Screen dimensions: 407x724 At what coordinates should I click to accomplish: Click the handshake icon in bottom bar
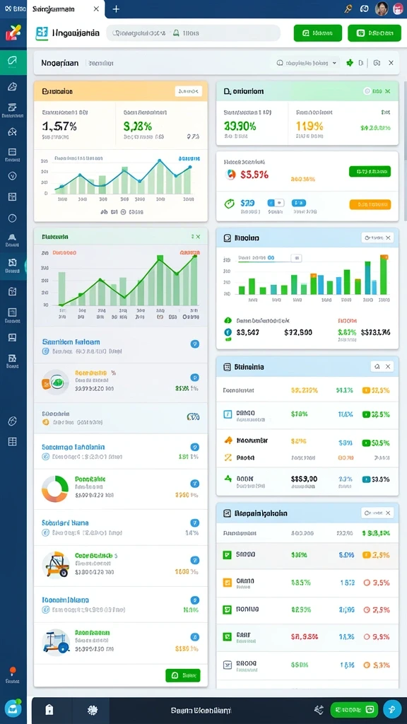319,709
